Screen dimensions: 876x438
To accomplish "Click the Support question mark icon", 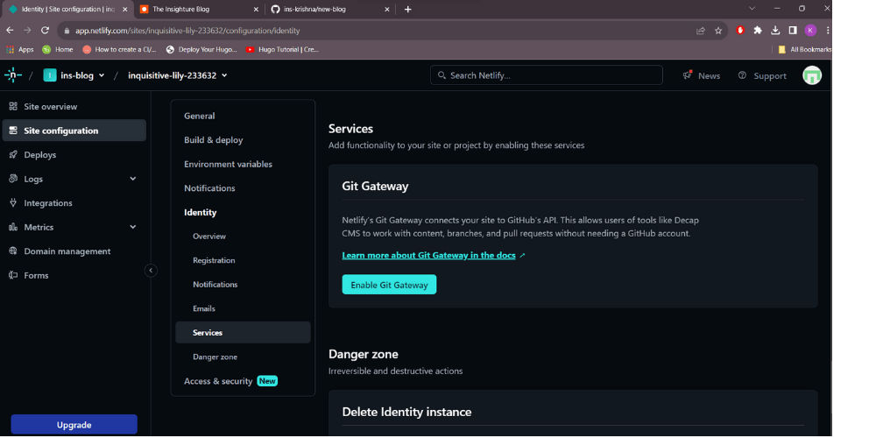I will 742,75.
